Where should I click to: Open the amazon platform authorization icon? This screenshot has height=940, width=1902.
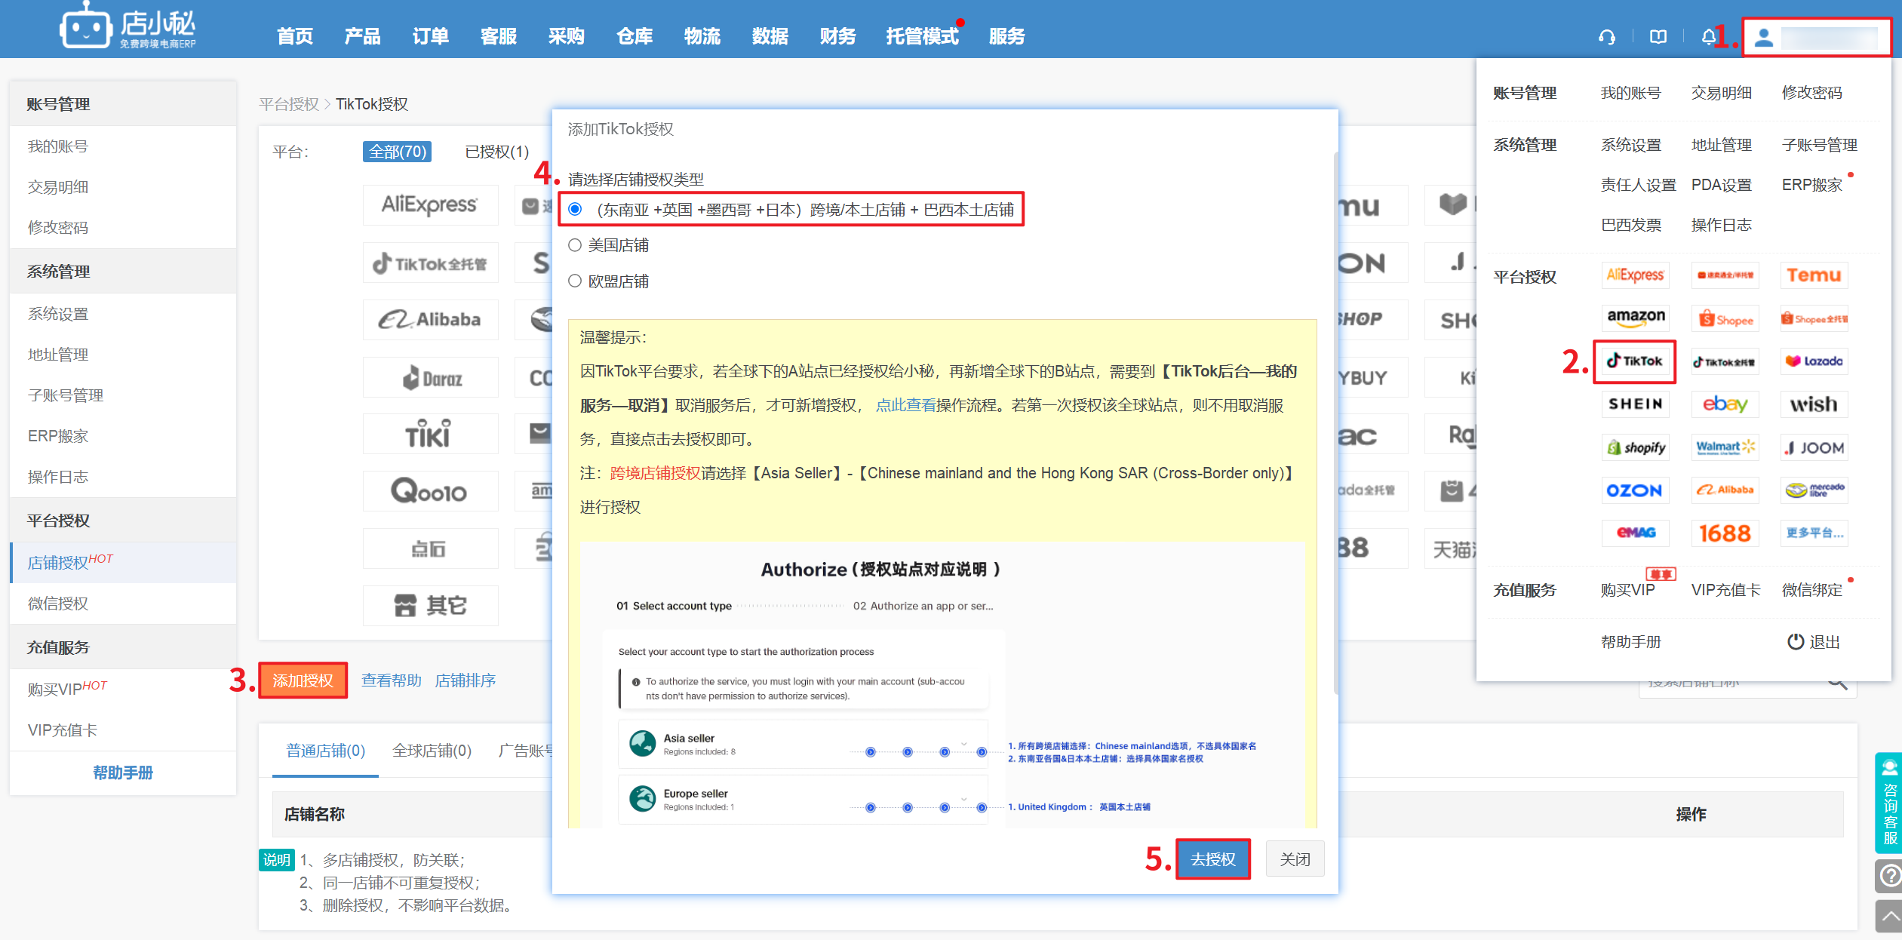[1635, 318]
